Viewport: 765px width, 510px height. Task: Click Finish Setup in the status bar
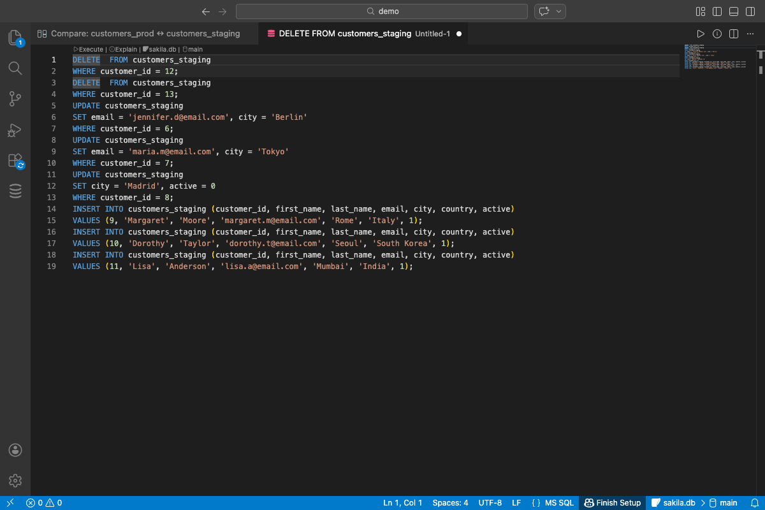click(612, 502)
